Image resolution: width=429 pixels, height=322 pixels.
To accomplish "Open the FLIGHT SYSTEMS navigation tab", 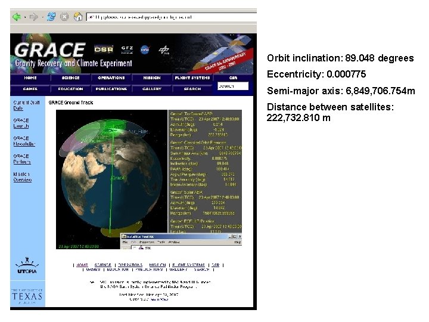I will (192, 78).
